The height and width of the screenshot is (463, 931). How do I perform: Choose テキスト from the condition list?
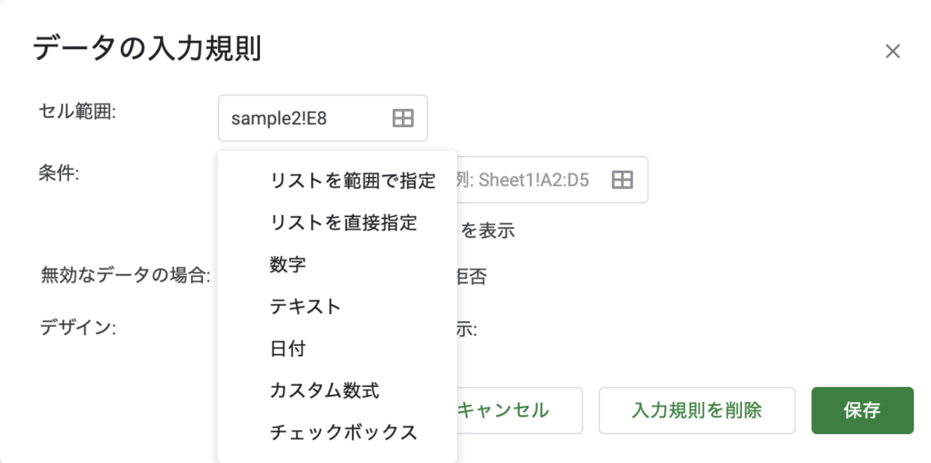click(305, 307)
